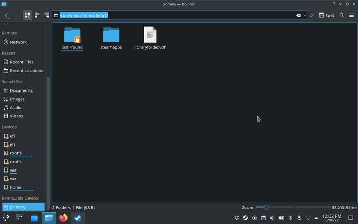Switch to Compact view mode
This screenshot has height=224, width=358.
coord(37,15)
